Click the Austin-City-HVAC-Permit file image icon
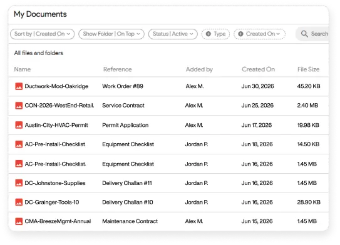Screen dimensions: 340x245 (x=19, y=125)
